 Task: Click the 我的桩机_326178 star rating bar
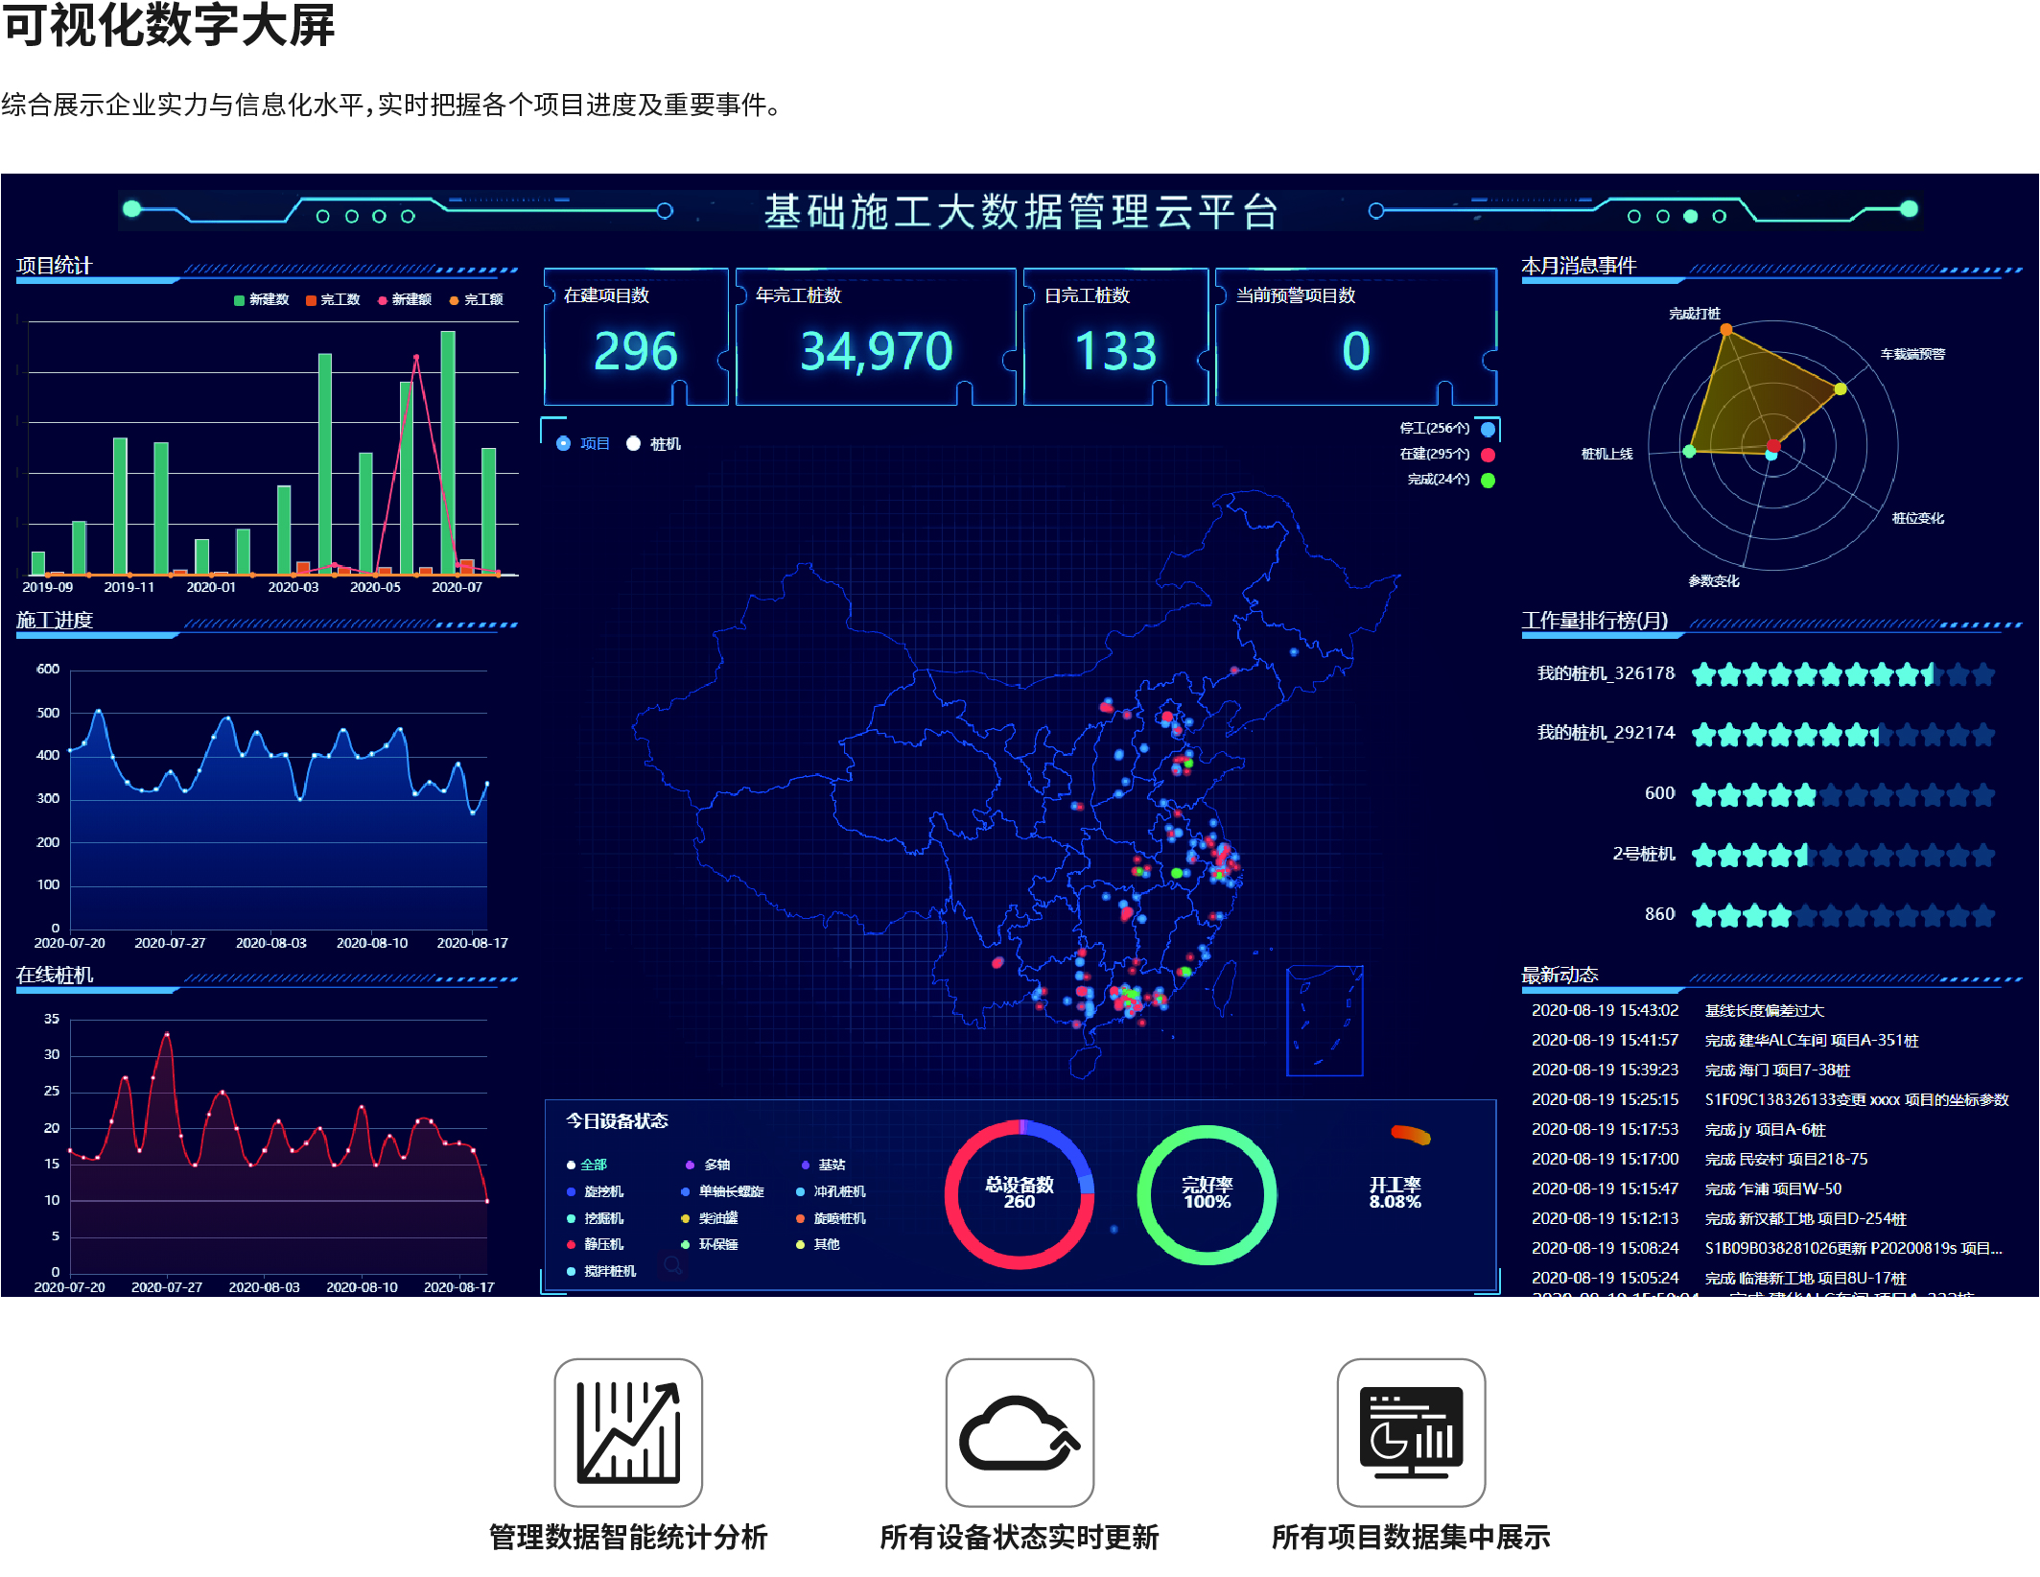1842,674
